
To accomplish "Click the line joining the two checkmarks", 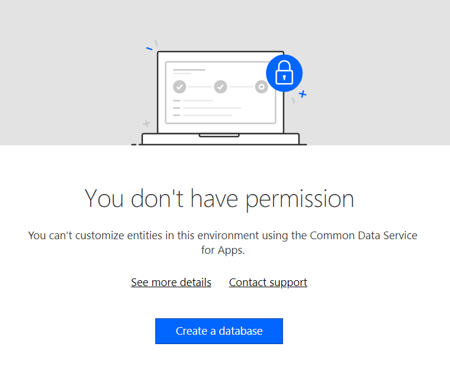I will point(200,87).
